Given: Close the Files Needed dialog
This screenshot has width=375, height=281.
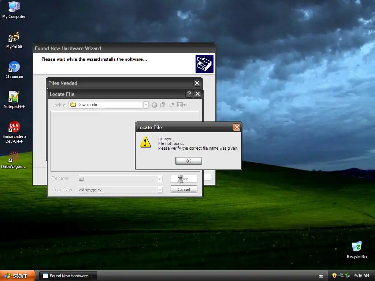Looking at the screenshot, I should pos(197,83).
